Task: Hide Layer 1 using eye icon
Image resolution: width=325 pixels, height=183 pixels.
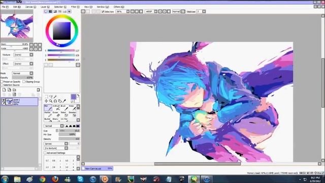Action: click(x=4, y=100)
